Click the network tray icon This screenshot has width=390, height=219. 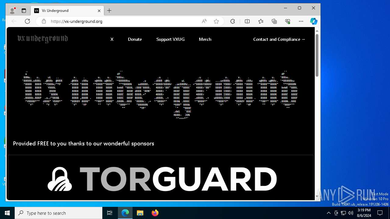click(343, 213)
